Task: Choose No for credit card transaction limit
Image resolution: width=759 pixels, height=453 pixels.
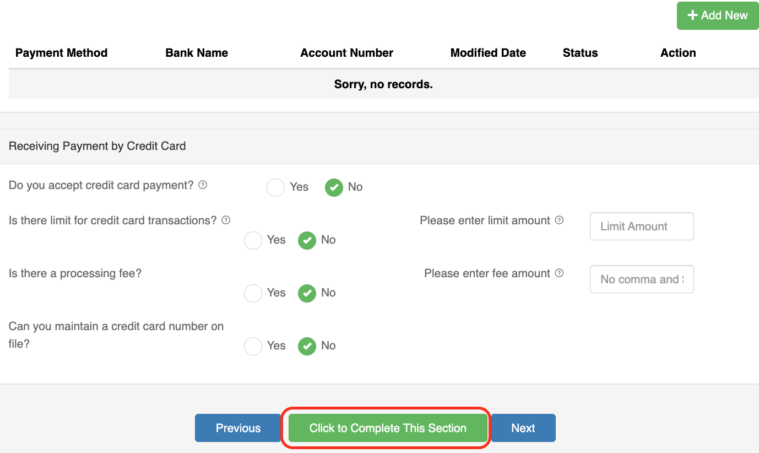Action: pos(307,240)
